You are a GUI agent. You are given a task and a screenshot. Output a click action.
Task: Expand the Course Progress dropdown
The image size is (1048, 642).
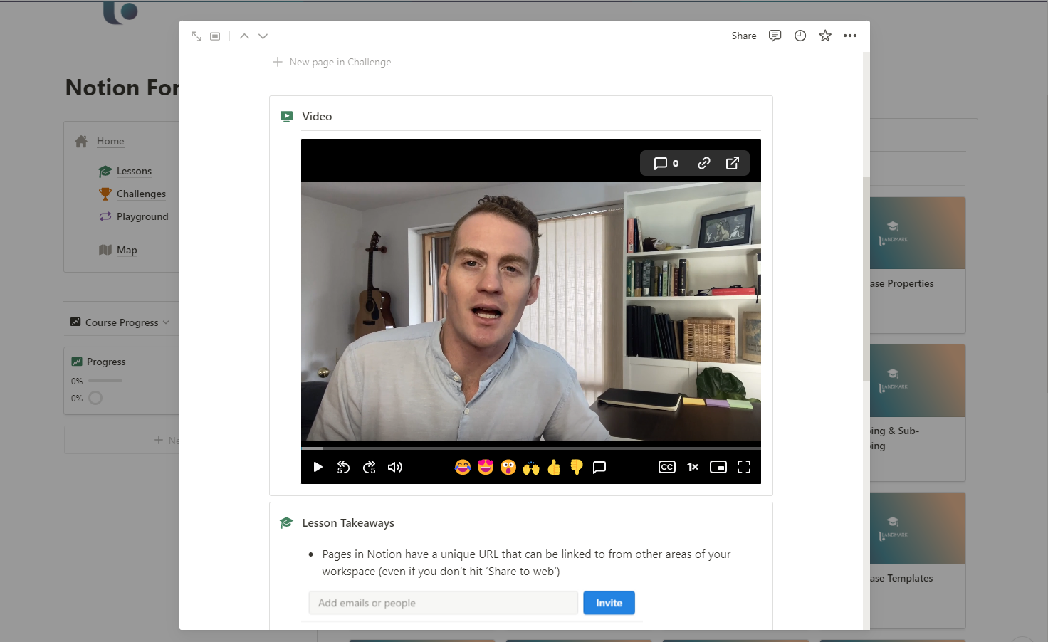click(167, 322)
